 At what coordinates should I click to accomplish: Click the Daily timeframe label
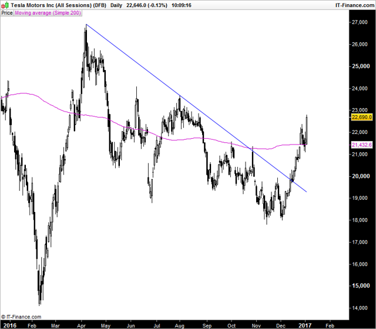point(116,5)
